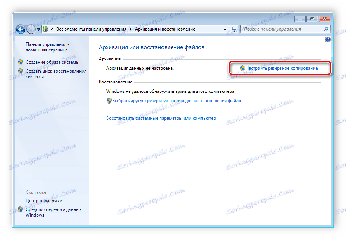Open 'Создать диск восстановления системы' link
The width and height of the screenshot is (346, 240).
coord(56,74)
